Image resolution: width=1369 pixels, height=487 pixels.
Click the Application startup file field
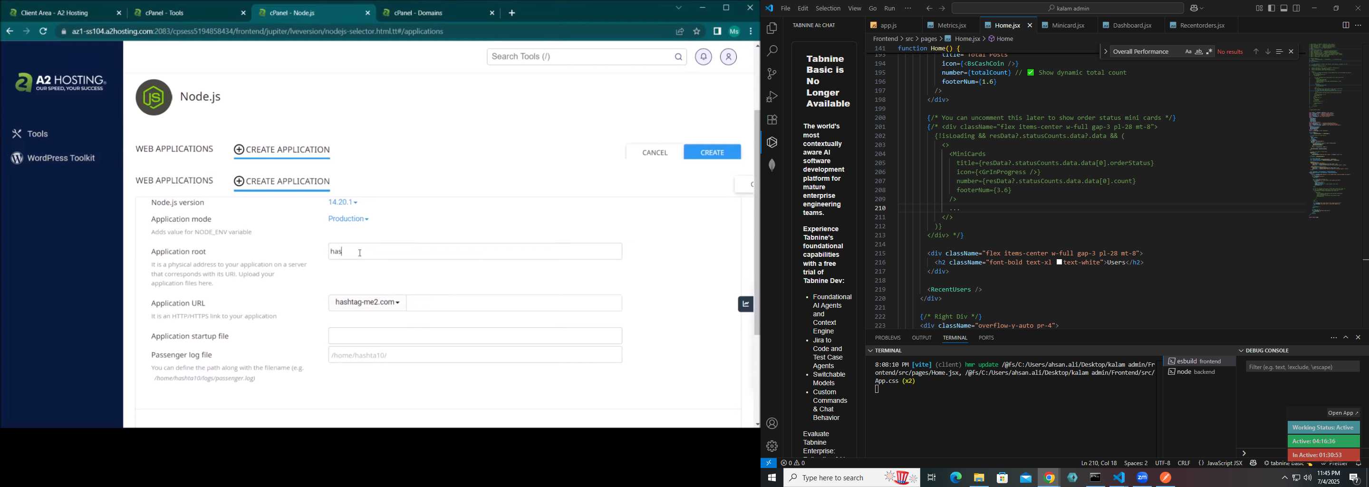[475, 335]
